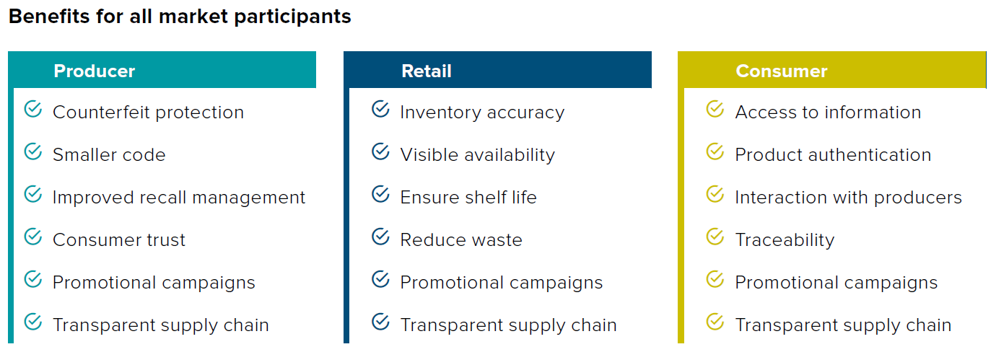Screen dimensions: 996x352
Task: Click check icon beside Improved recall management
Action: point(33,194)
